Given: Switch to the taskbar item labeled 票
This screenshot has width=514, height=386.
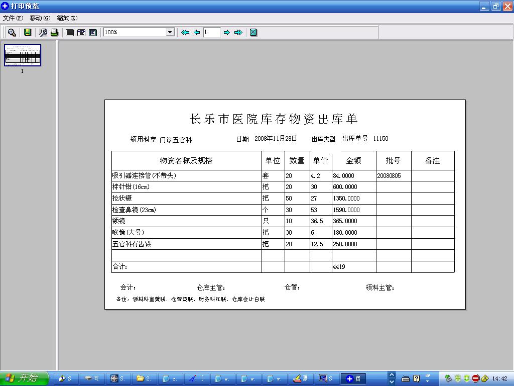Looking at the screenshot, I should tap(301, 379).
